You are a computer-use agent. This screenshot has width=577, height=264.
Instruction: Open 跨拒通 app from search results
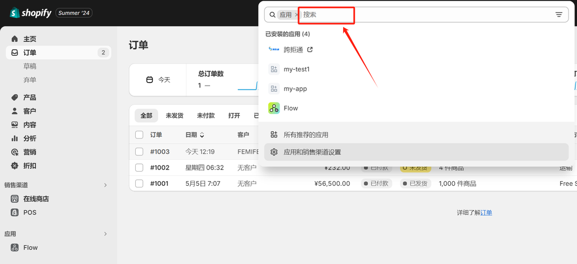[x=293, y=50]
